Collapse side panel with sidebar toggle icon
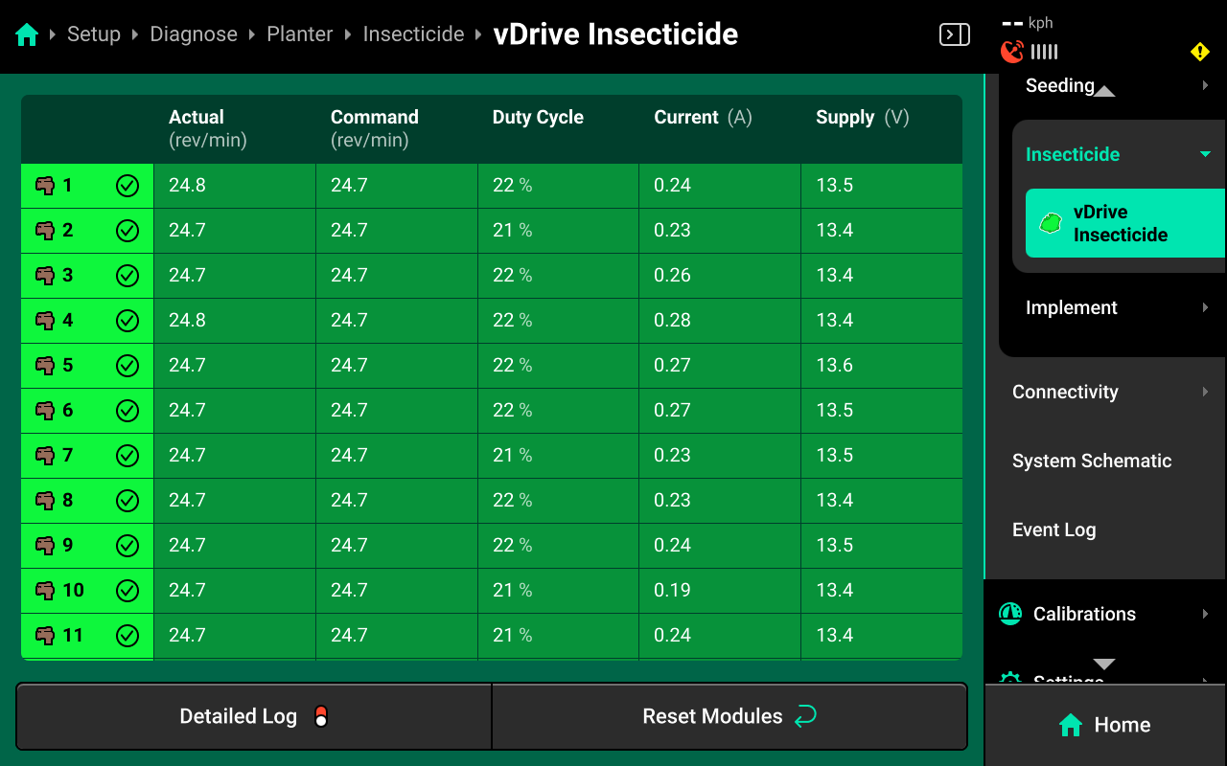The height and width of the screenshot is (766, 1227). (955, 35)
